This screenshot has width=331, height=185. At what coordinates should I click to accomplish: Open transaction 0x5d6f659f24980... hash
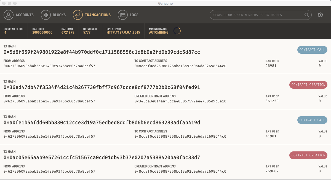pyautogui.click(x=102, y=52)
